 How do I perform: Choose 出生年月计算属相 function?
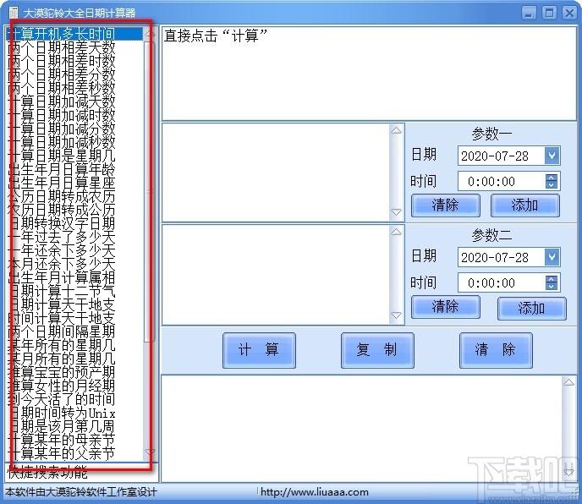tap(74, 277)
